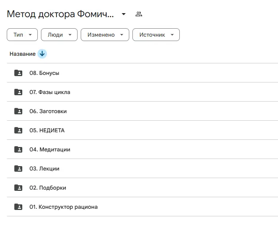Click the Метод доктора Фомич... folder title
The height and width of the screenshot is (249, 278).
click(x=60, y=14)
